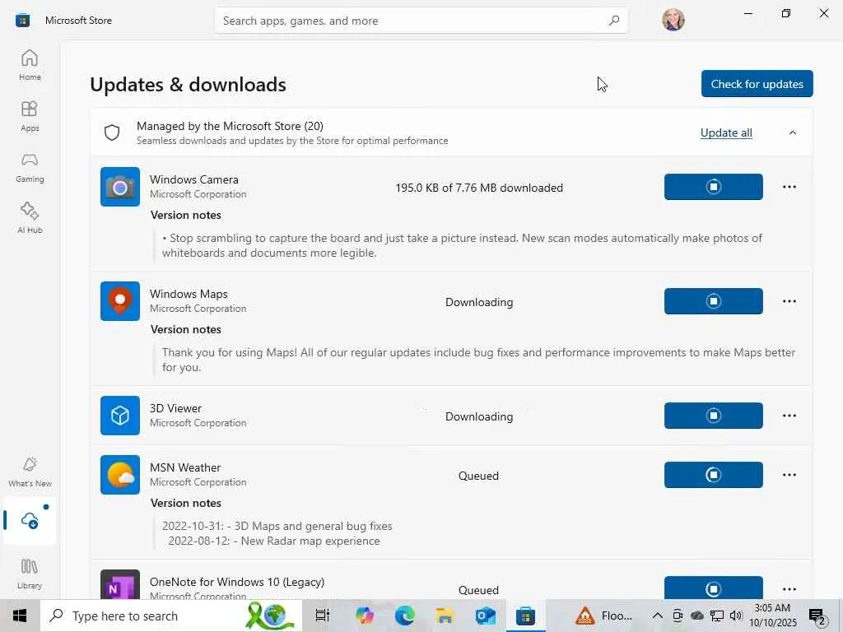
Task: Click the Flood warning widget on taskbar
Action: 603,616
